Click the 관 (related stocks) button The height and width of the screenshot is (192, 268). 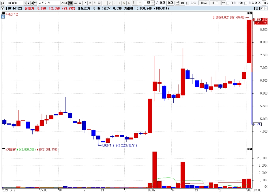click(35, 3)
